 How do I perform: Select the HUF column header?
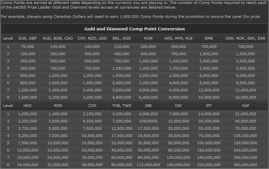(246, 106)
